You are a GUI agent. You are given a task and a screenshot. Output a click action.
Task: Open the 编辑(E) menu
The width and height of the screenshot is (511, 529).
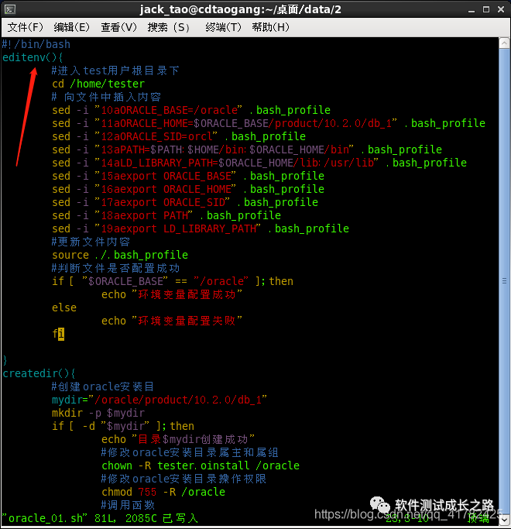click(71, 27)
